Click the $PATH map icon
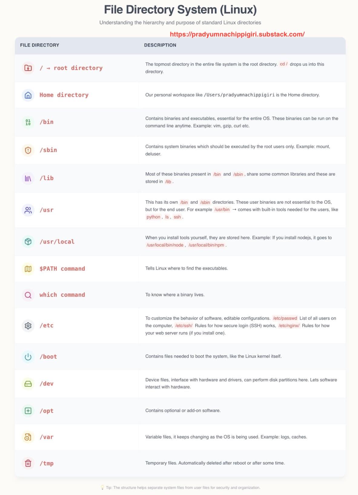The height and width of the screenshot is (495, 358). 28,269
